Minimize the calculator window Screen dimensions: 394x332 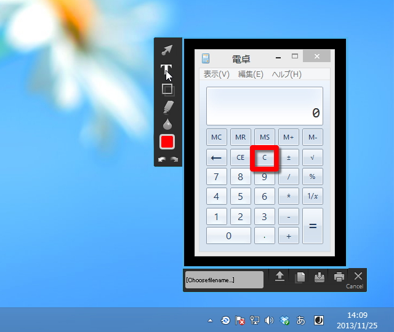[278, 57]
